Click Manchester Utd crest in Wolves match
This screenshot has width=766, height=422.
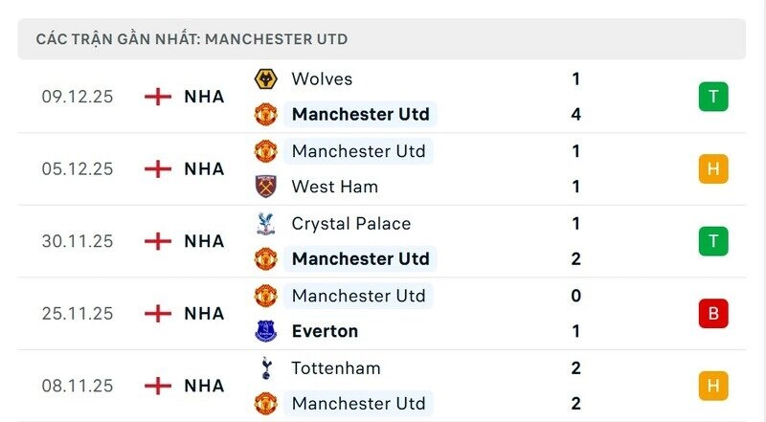click(265, 115)
